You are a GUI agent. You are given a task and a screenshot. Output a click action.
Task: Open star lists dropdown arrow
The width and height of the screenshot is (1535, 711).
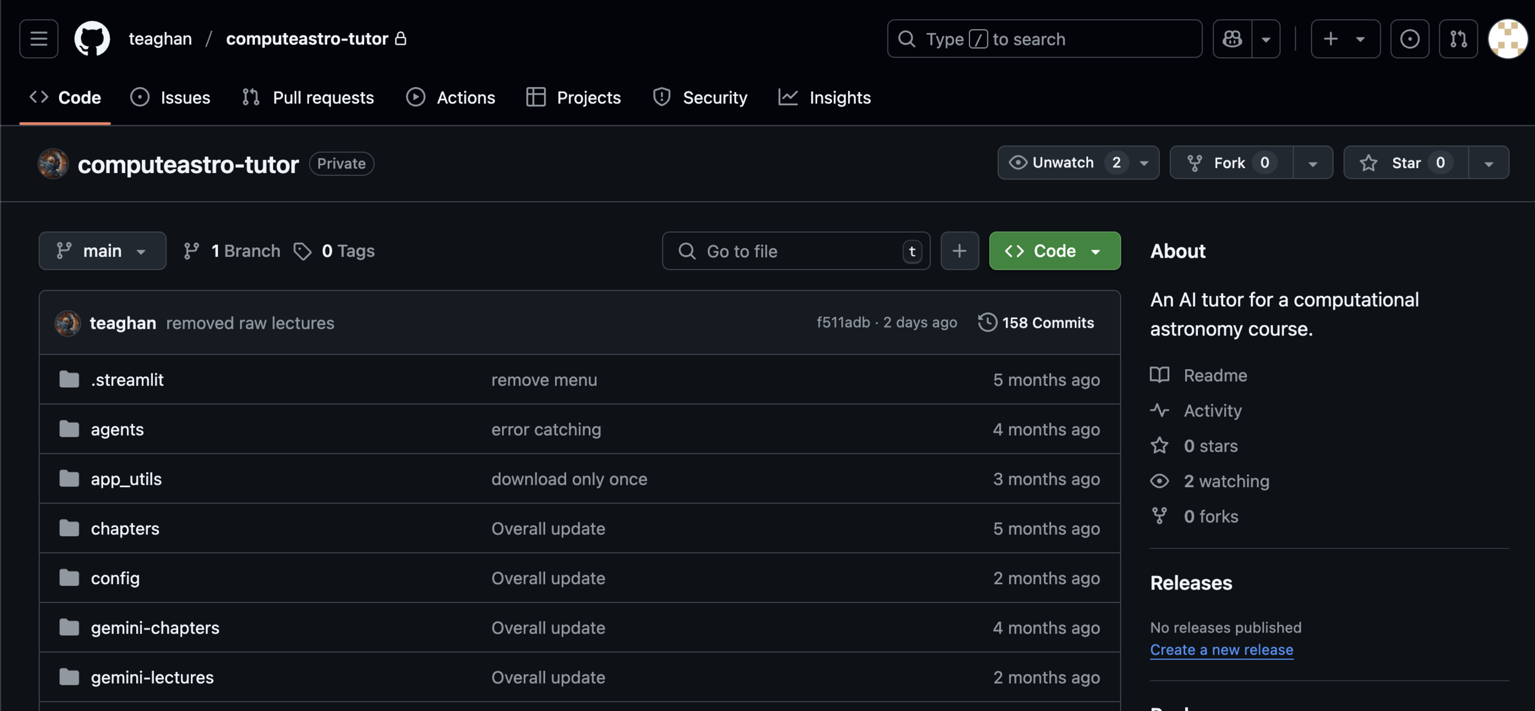[1488, 163]
